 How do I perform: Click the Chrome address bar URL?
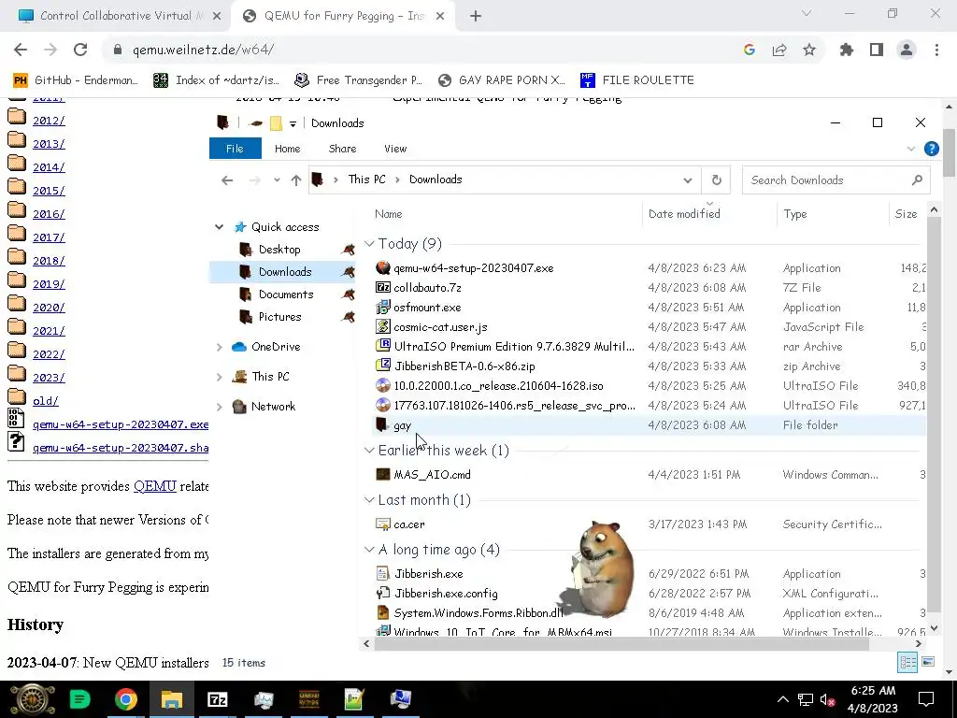coord(203,50)
